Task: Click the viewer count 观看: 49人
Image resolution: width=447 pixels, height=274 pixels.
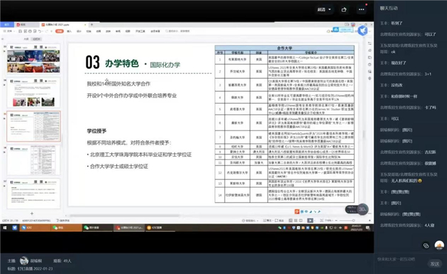Action: (62, 261)
